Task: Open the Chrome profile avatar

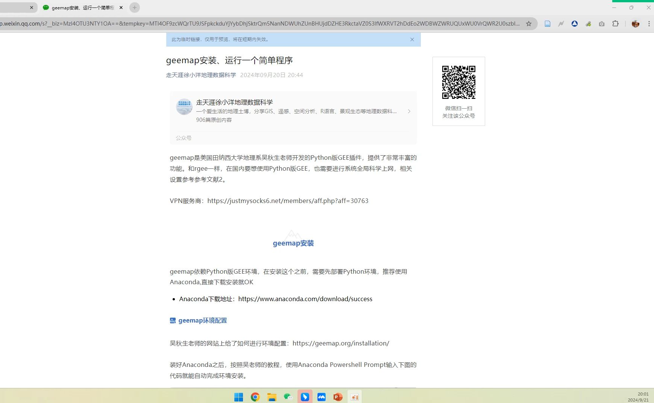Action: point(636,24)
